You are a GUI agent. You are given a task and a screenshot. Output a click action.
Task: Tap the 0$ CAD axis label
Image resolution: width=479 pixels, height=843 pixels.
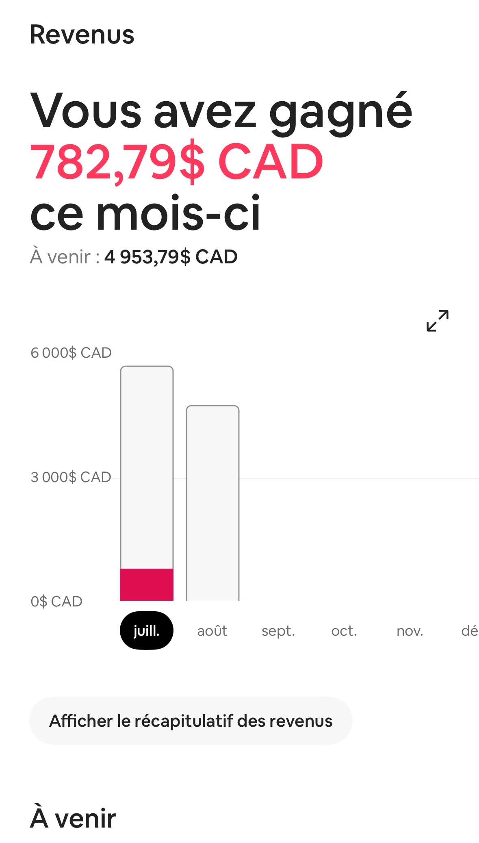pos(56,602)
